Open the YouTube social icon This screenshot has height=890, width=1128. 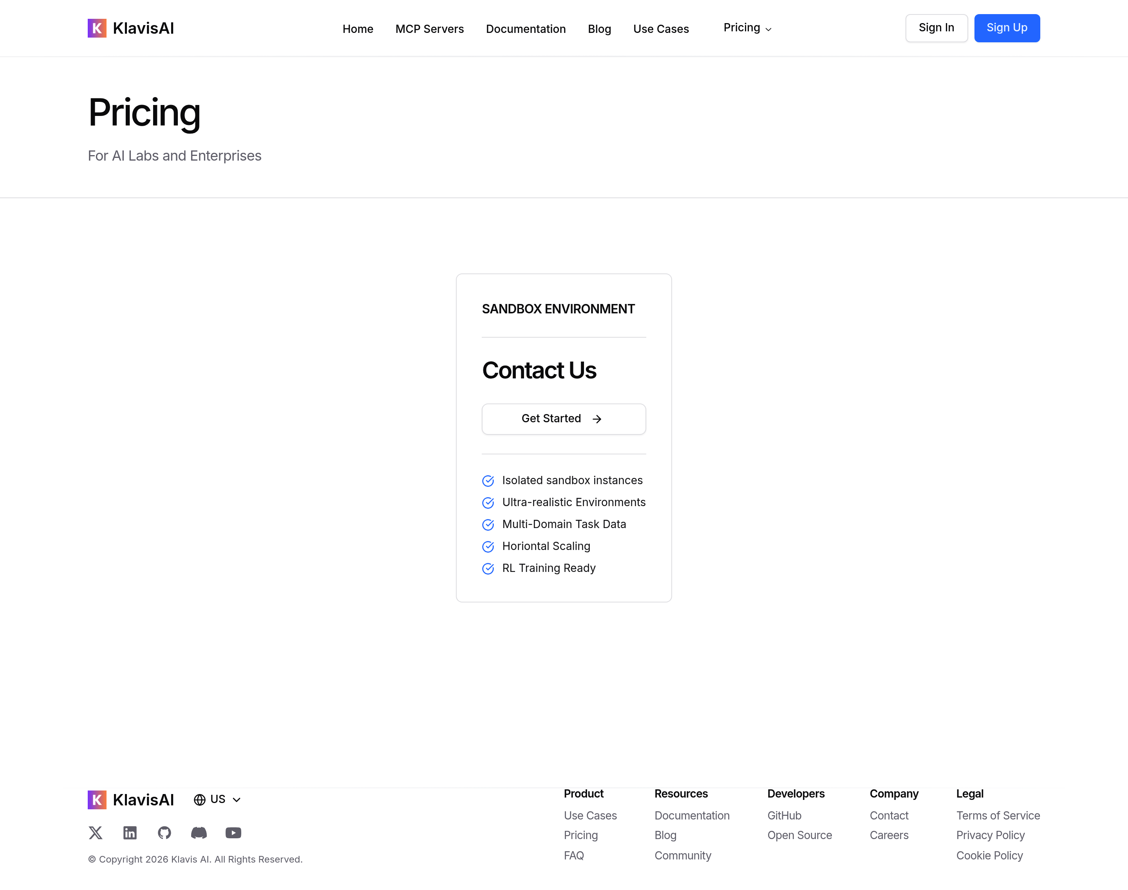click(233, 833)
